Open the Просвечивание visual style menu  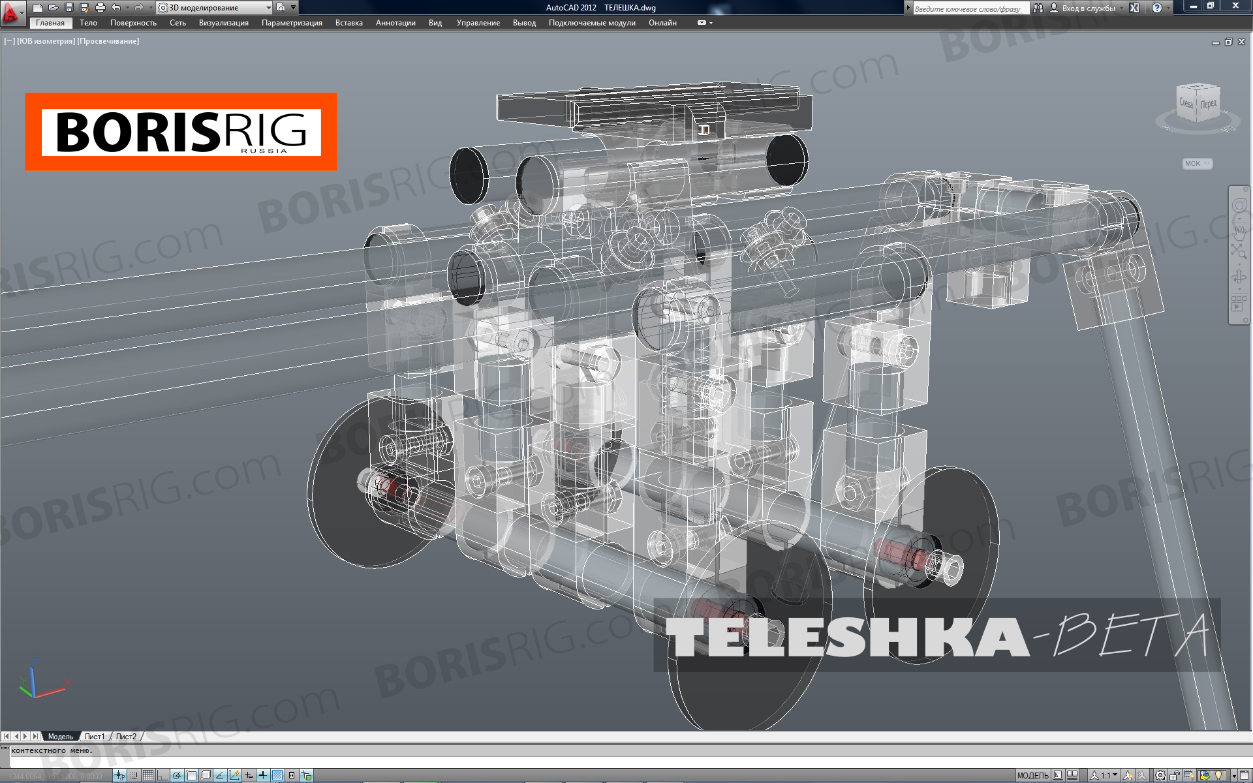(x=108, y=41)
